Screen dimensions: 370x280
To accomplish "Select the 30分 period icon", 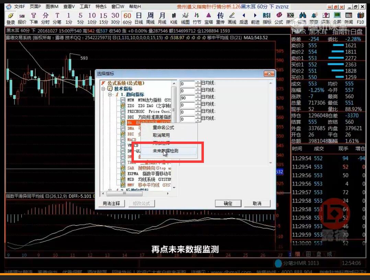I will pos(115,18).
